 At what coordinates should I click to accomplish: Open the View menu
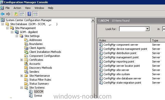(28, 8)
